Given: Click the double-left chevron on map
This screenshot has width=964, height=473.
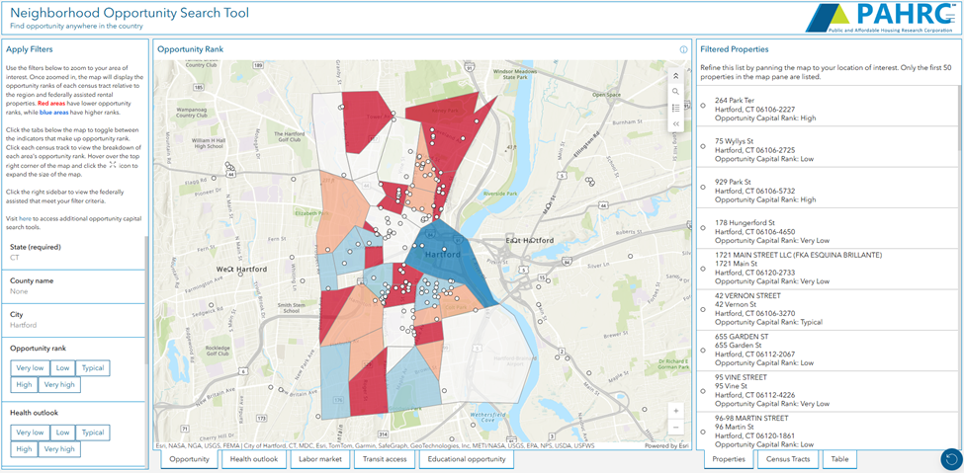Looking at the screenshot, I should (675, 124).
